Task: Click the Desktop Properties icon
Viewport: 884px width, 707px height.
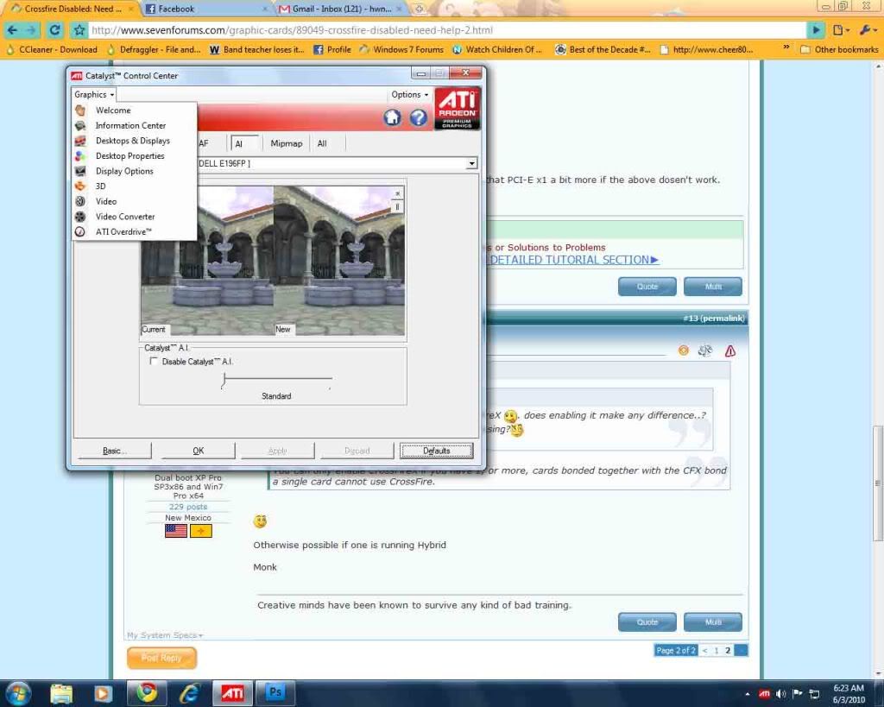Action: click(80, 155)
